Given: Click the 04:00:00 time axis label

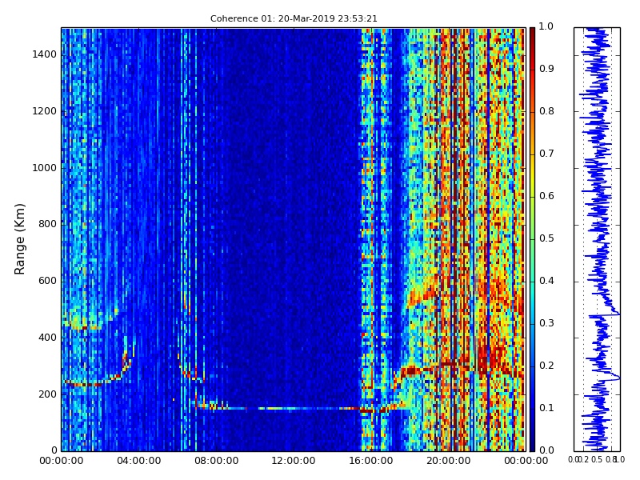Looking at the screenshot, I should pos(138,461).
